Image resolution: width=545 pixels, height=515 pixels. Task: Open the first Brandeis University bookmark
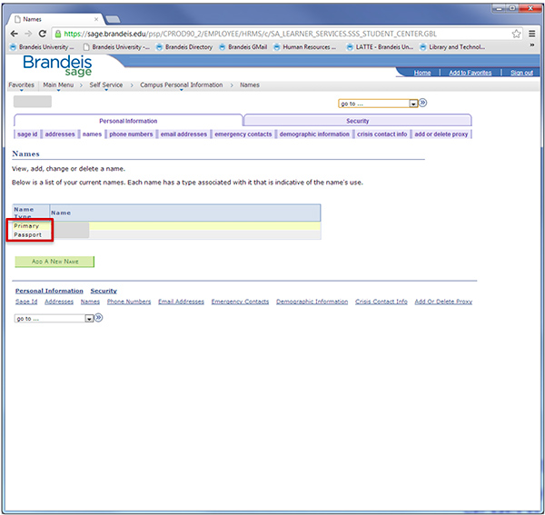click(x=42, y=47)
